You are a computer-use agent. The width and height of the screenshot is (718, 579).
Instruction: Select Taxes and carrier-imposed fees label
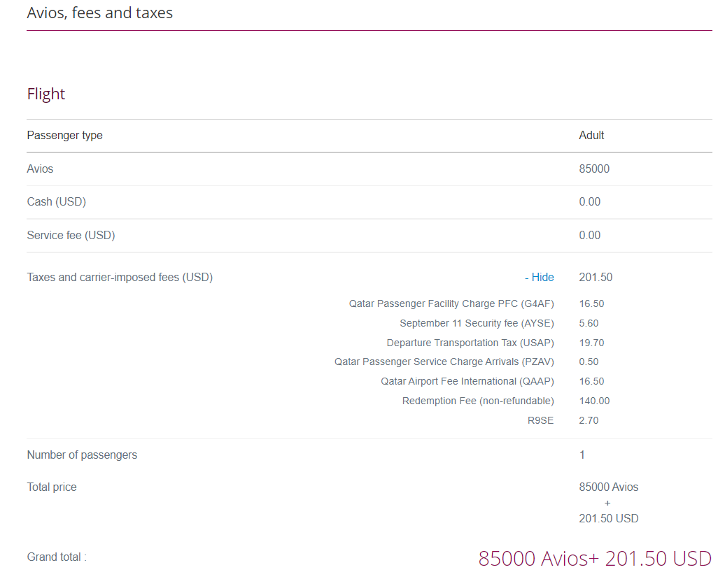(x=120, y=277)
